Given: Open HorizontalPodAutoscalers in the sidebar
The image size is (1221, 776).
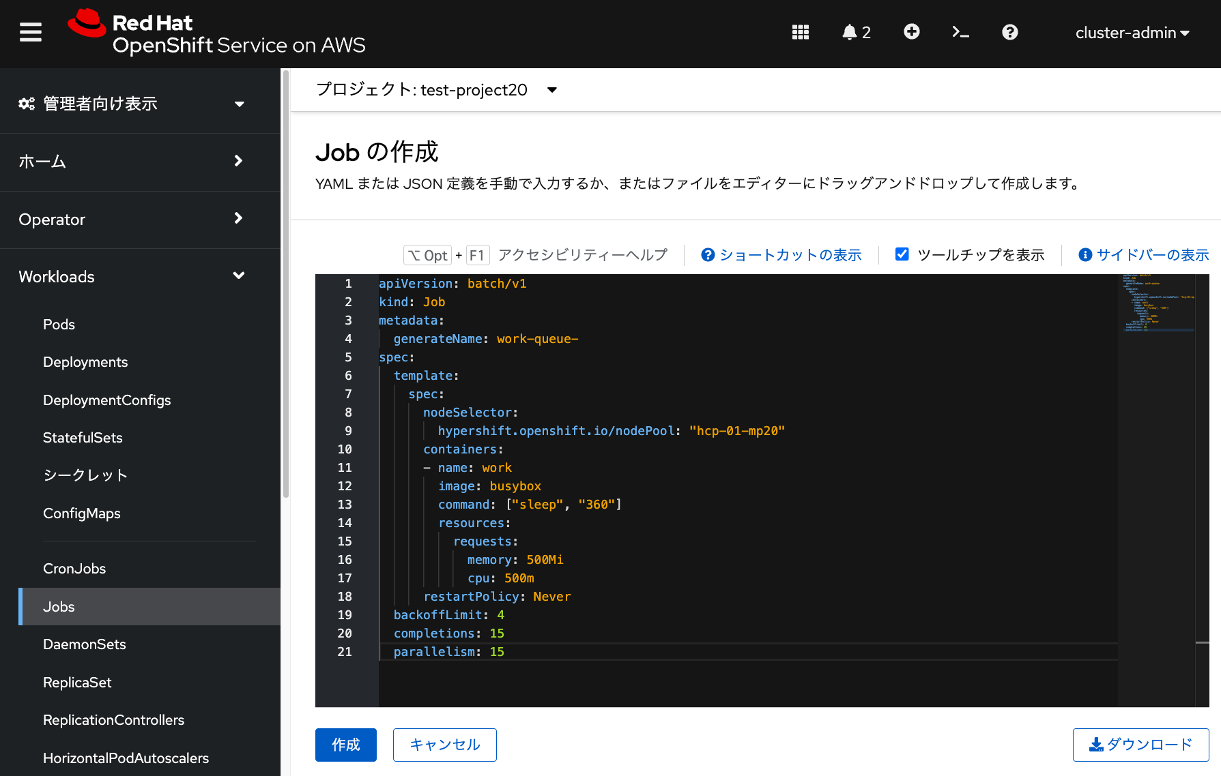Looking at the screenshot, I should pos(126,758).
